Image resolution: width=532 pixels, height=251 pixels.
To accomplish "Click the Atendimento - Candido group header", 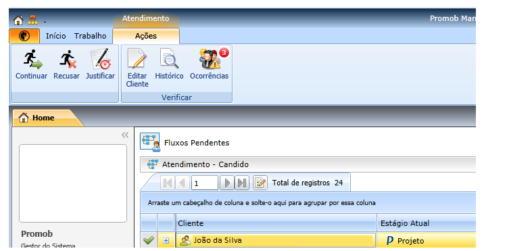I will (308, 164).
